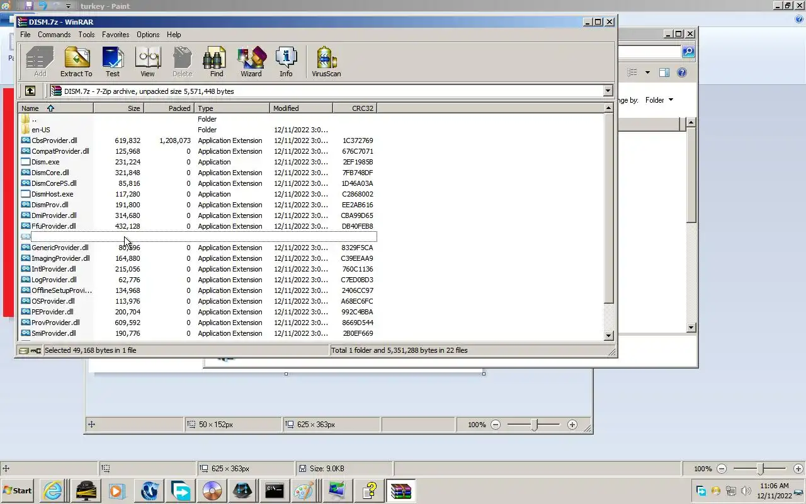
Task: Open the Commands menu
Action: (x=54, y=35)
